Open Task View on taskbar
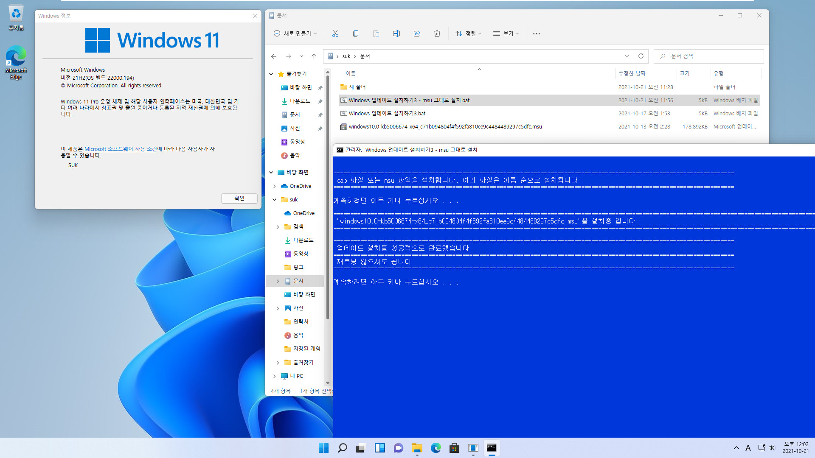Viewport: 815px width, 458px height. tap(361, 448)
